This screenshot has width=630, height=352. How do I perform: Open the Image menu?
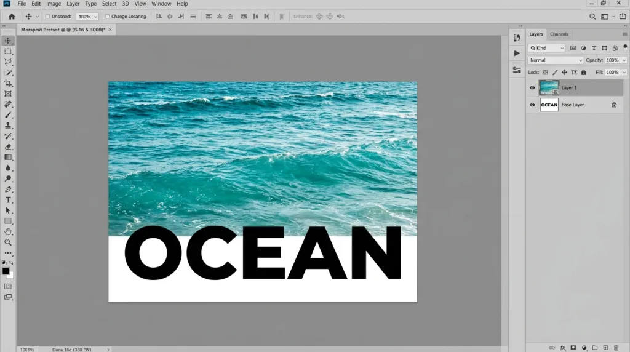tap(54, 4)
